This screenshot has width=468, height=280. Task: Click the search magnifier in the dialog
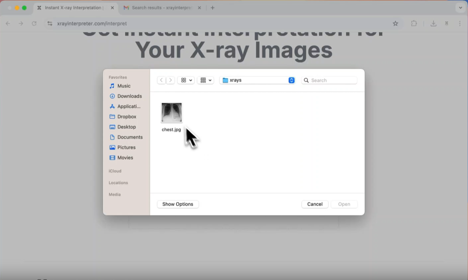coord(306,80)
